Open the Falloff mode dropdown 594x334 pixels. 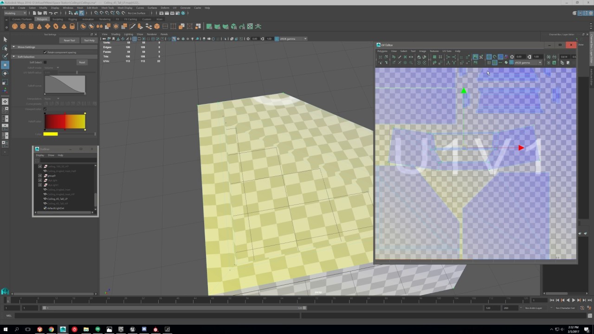click(x=51, y=68)
